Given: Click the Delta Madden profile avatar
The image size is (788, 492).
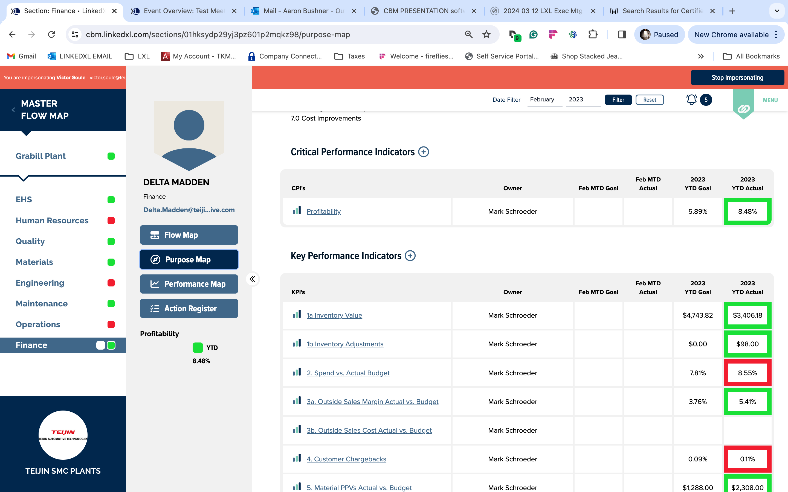Looking at the screenshot, I should point(189,136).
